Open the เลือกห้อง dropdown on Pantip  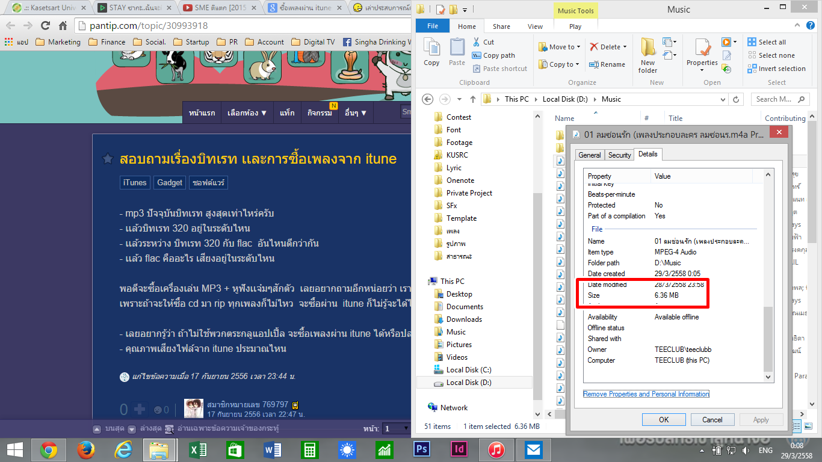[247, 112]
